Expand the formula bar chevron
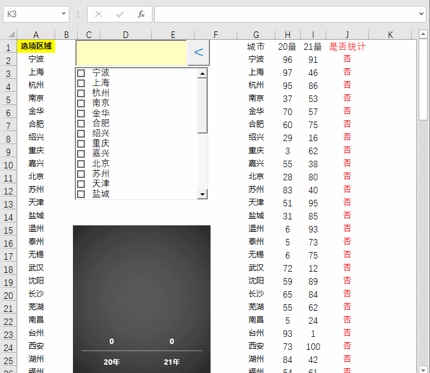 tap(421, 14)
